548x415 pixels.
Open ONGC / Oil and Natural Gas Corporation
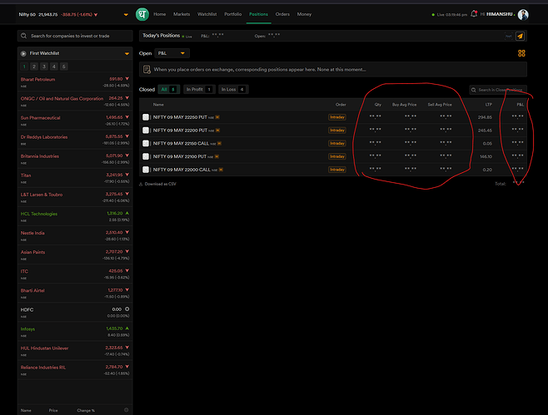click(x=75, y=101)
